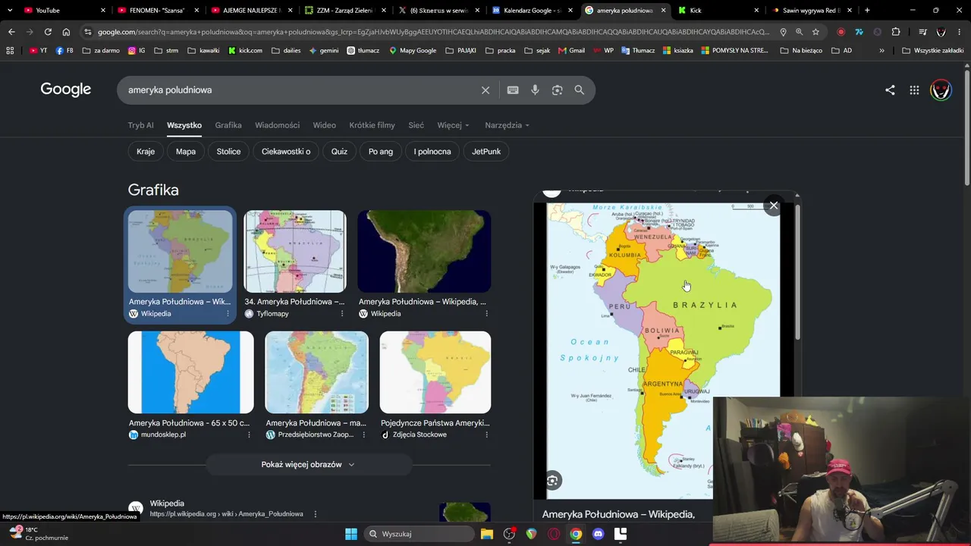
Task: Open File Explorer from the taskbar
Action: click(487, 534)
